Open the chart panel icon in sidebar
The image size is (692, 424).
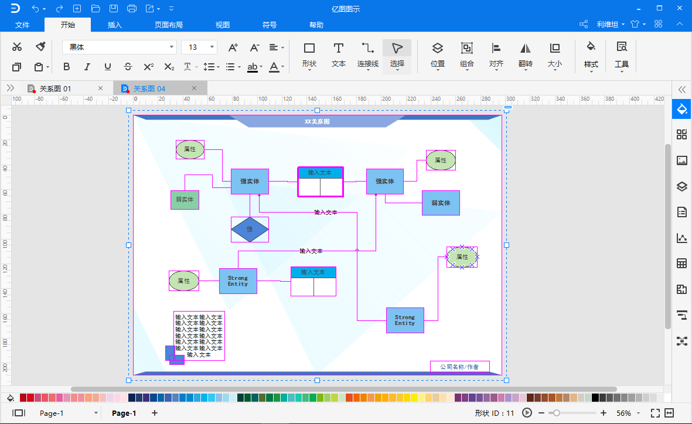pyautogui.click(x=682, y=238)
